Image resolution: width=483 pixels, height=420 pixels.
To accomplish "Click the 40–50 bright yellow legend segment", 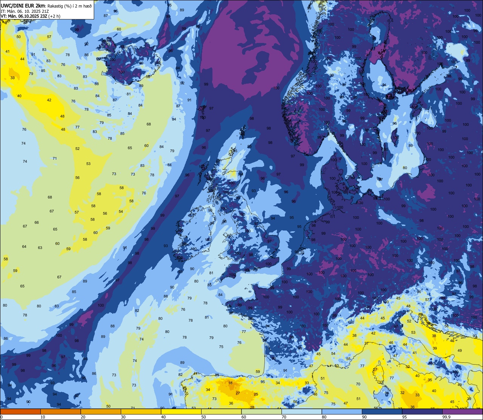I will [x=181, y=411].
